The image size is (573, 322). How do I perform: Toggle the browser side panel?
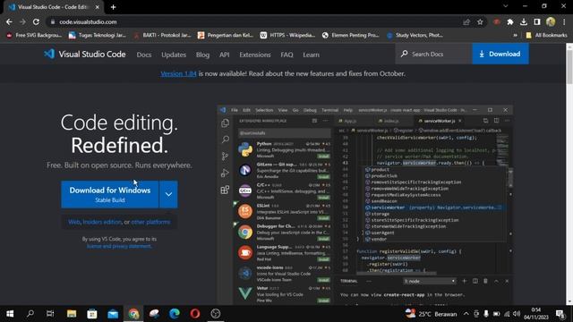[537, 22]
